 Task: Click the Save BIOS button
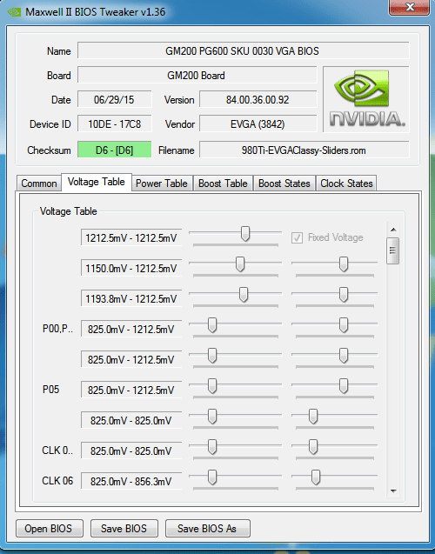click(124, 529)
